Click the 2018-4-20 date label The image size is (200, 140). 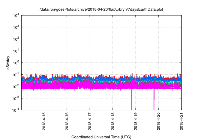(158, 121)
